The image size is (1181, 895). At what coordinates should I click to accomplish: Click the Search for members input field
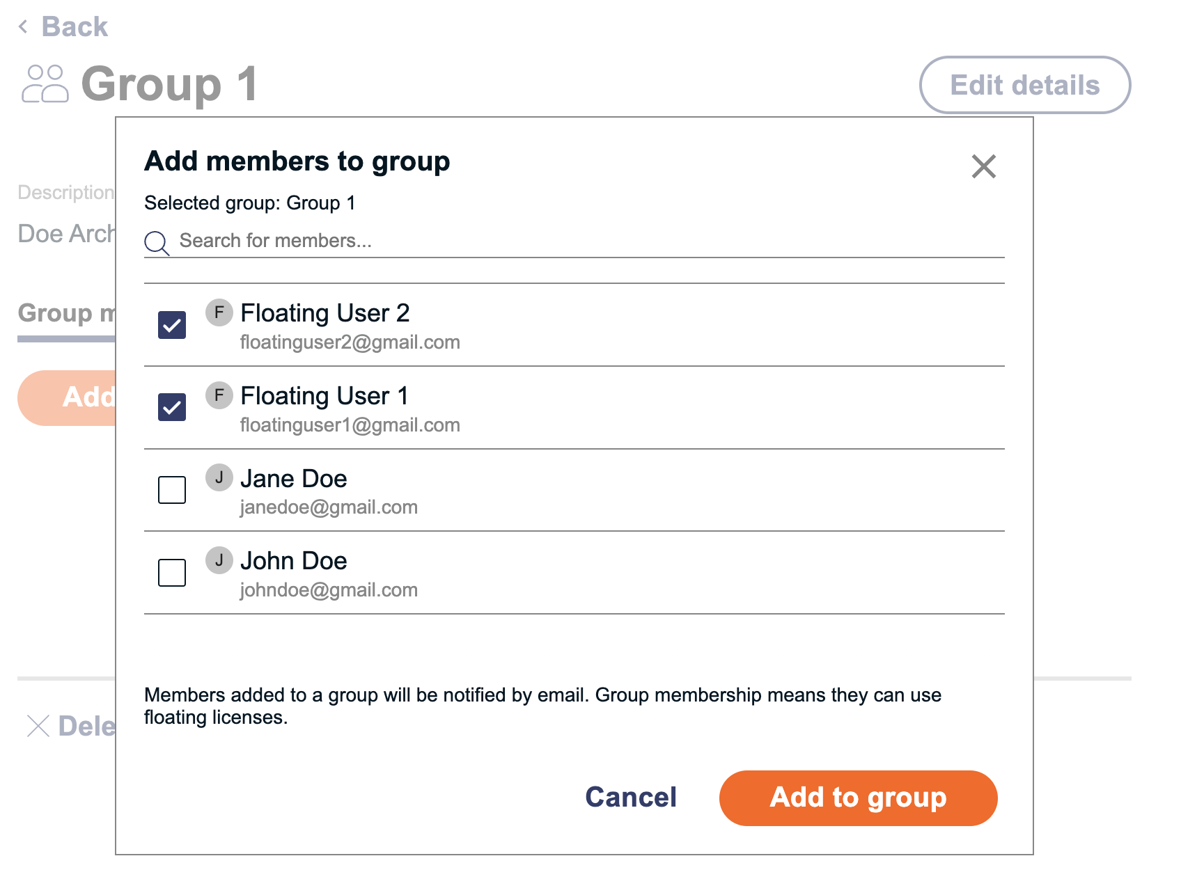pyautogui.click(x=487, y=241)
